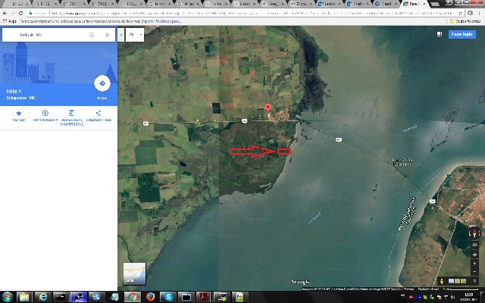485x303 pixels.
Task: Open the language dropdown next to the search box
Action: coord(135,35)
